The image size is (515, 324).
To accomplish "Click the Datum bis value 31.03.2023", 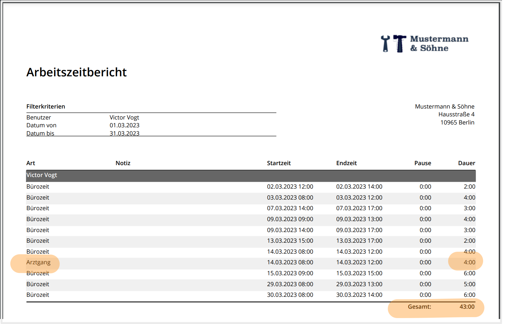I will 124,133.
